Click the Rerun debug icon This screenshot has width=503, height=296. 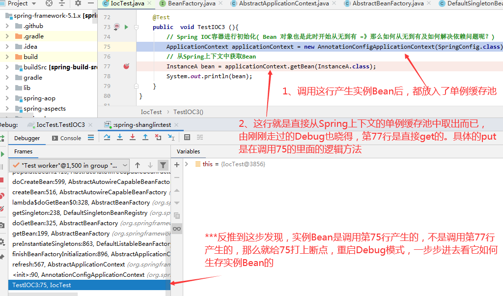pyautogui.click(x=1, y=138)
